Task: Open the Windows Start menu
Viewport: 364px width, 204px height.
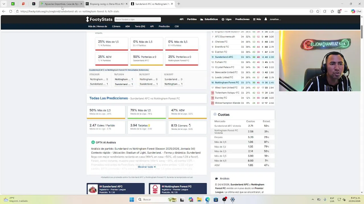Action: click(132, 199)
